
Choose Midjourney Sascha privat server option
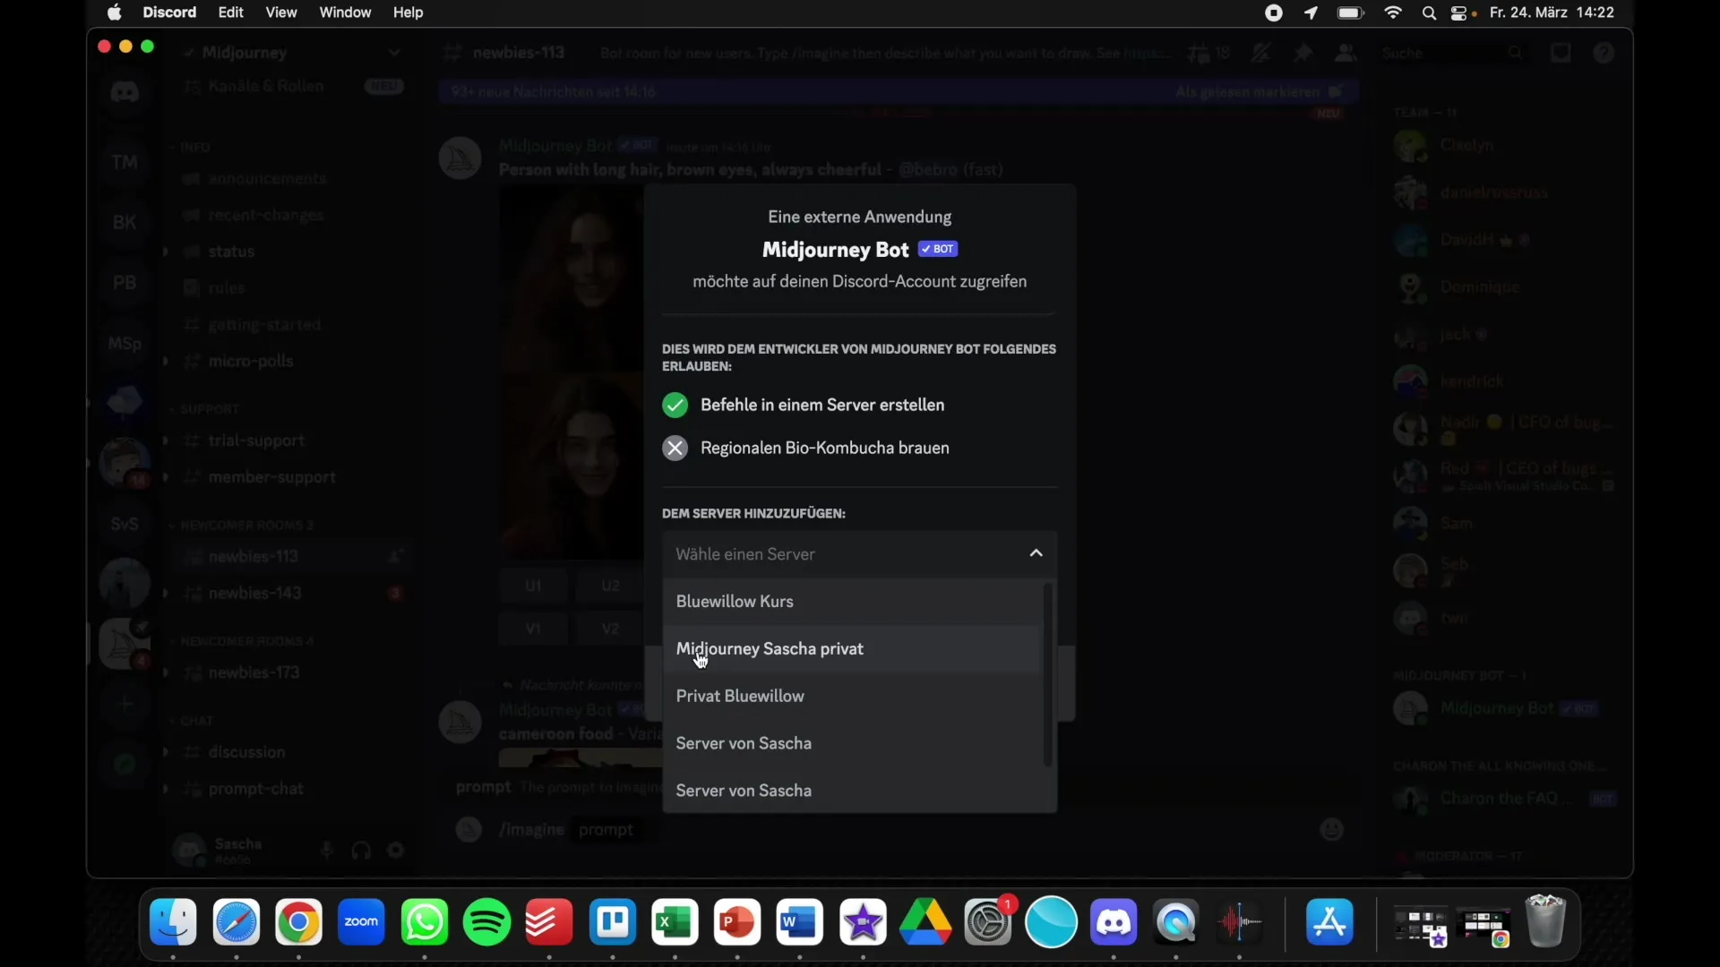(851, 649)
